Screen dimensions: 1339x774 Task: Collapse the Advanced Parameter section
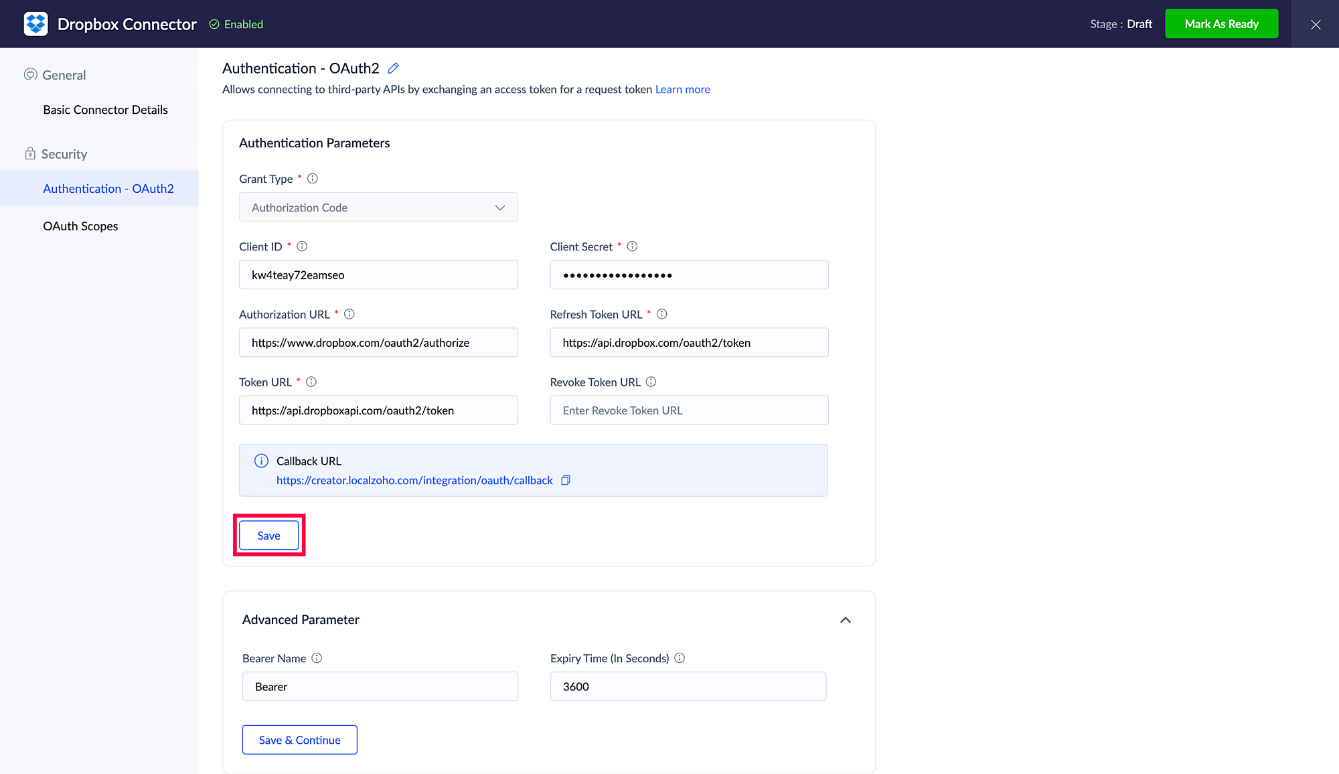pyautogui.click(x=846, y=620)
